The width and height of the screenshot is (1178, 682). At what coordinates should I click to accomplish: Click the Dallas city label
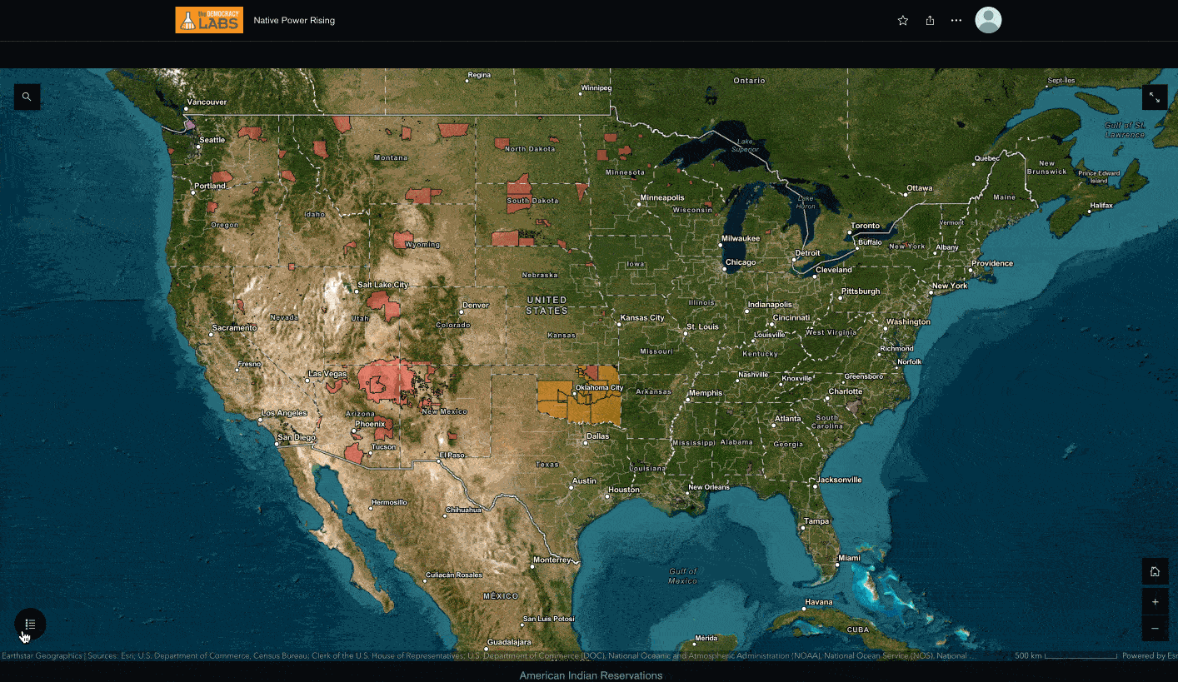click(x=597, y=436)
